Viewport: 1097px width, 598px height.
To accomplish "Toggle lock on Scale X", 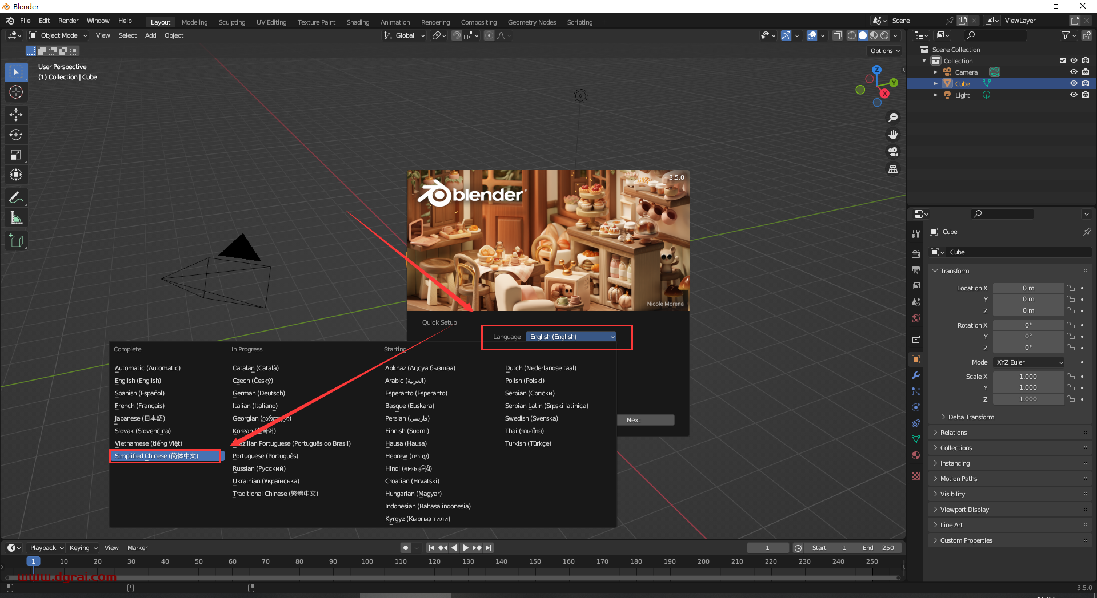I will pos(1071,377).
